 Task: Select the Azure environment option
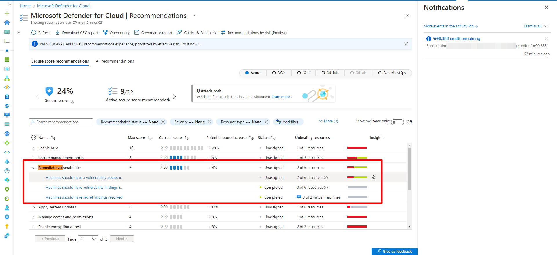pyautogui.click(x=253, y=73)
